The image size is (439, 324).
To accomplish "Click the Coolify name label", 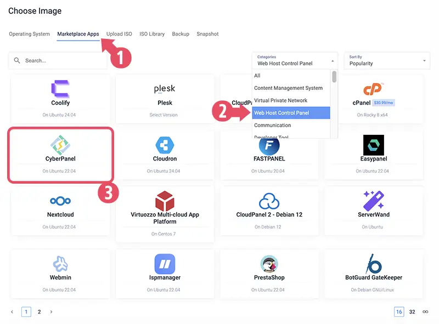I will click(x=60, y=103).
